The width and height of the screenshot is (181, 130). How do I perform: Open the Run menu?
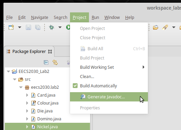pos(95,18)
